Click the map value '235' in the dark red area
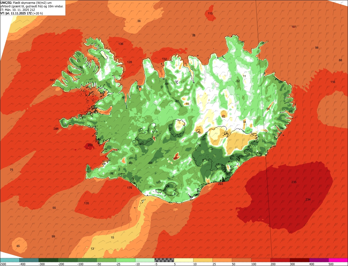The image size is (348, 266). [x=294, y=182]
